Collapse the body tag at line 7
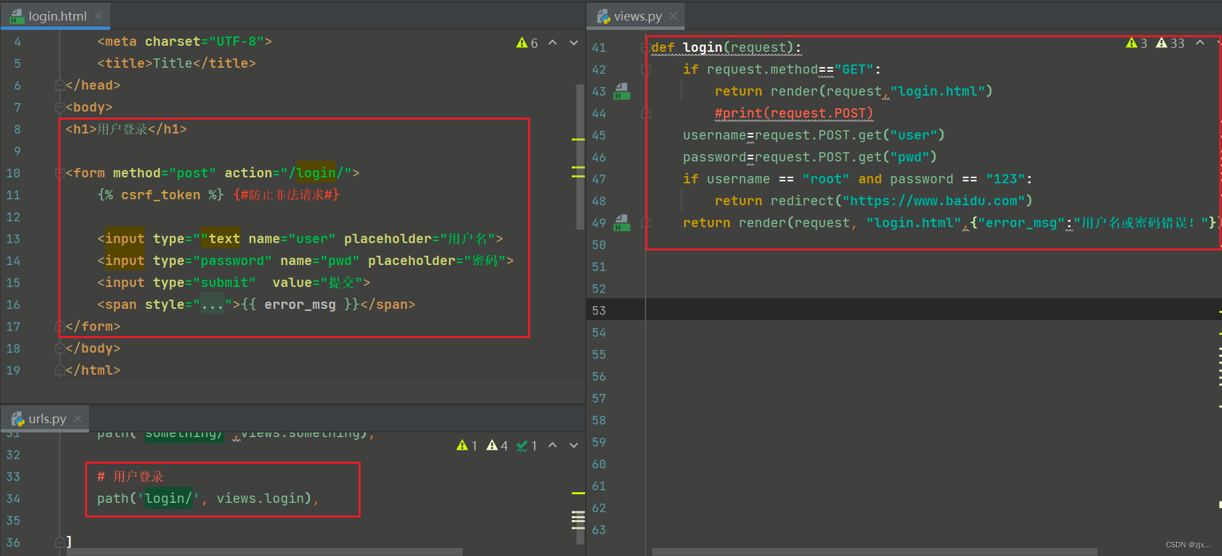This screenshot has height=556, width=1222. [x=60, y=107]
